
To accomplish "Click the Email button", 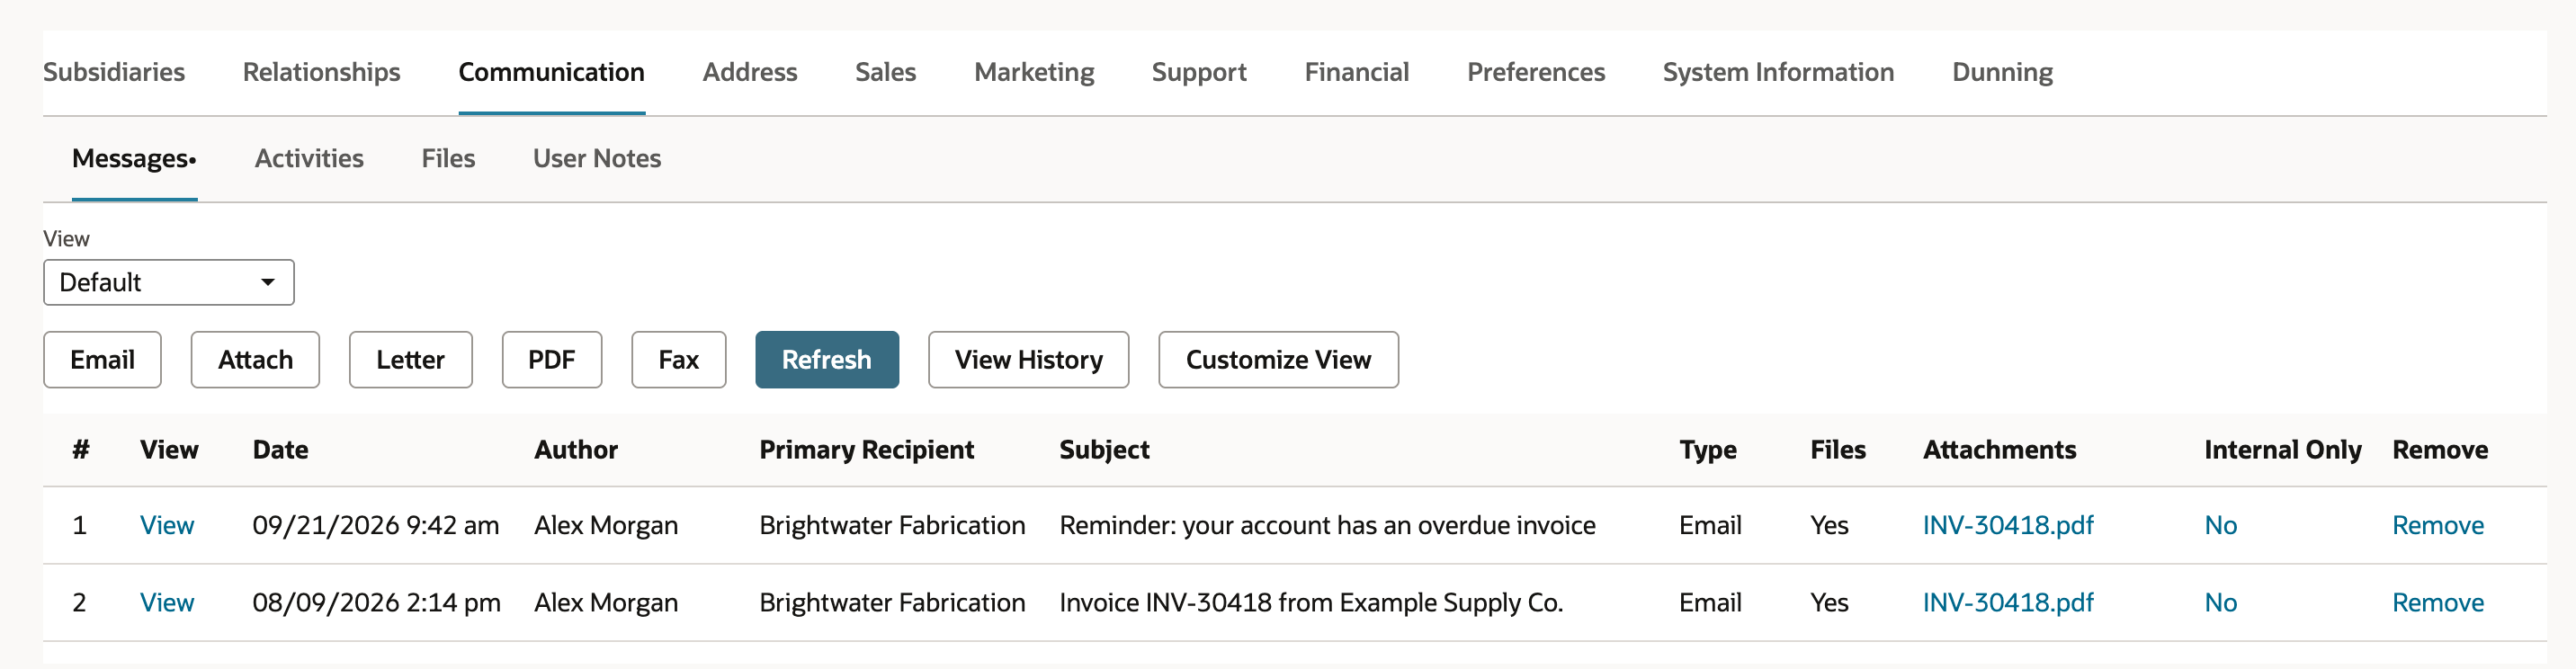I will (102, 359).
